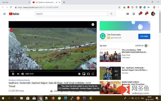Viewport: 161px width, 101px height.
Task: Enable miniplayer mode
Action: pos(84,74)
